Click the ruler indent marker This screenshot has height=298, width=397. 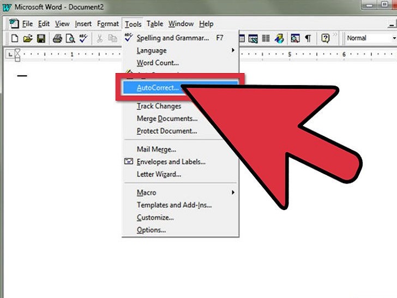coord(17,55)
